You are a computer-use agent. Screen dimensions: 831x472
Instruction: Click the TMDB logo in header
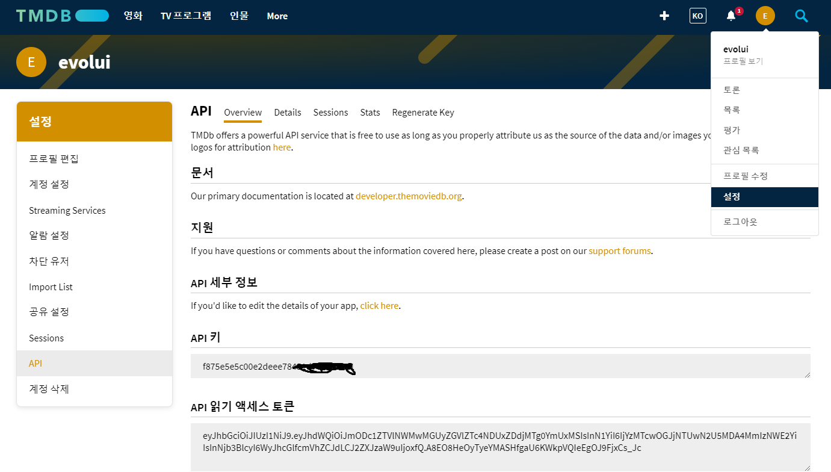pyautogui.click(x=63, y=16)
